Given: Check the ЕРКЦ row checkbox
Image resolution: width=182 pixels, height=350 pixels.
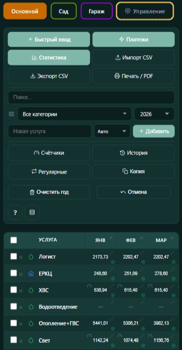Looking at the screenshot, I should [x=13, y=273].
